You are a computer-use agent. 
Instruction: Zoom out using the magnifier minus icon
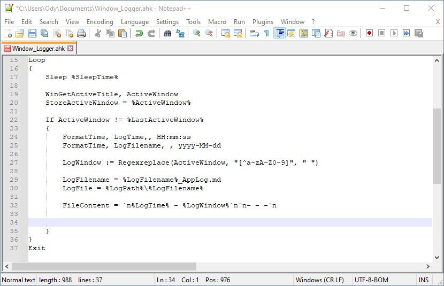[x=209, y=33]
